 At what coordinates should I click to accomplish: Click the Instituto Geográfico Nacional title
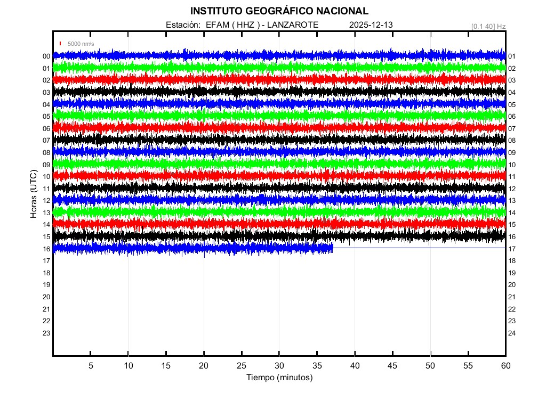click(x=279, y=11)
